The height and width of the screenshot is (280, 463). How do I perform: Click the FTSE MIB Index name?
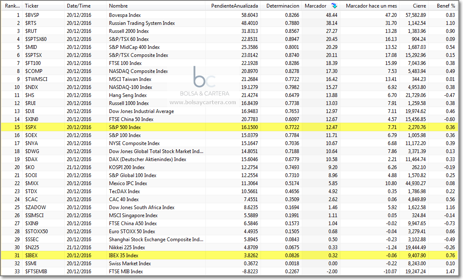(x=126, y=271)
